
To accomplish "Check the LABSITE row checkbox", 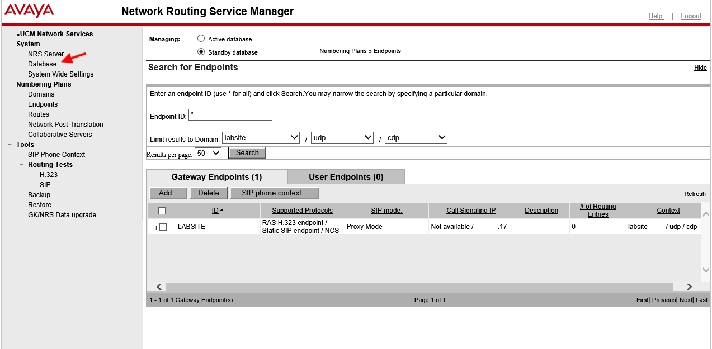I will pyautogui.click(x=163, y=227).
